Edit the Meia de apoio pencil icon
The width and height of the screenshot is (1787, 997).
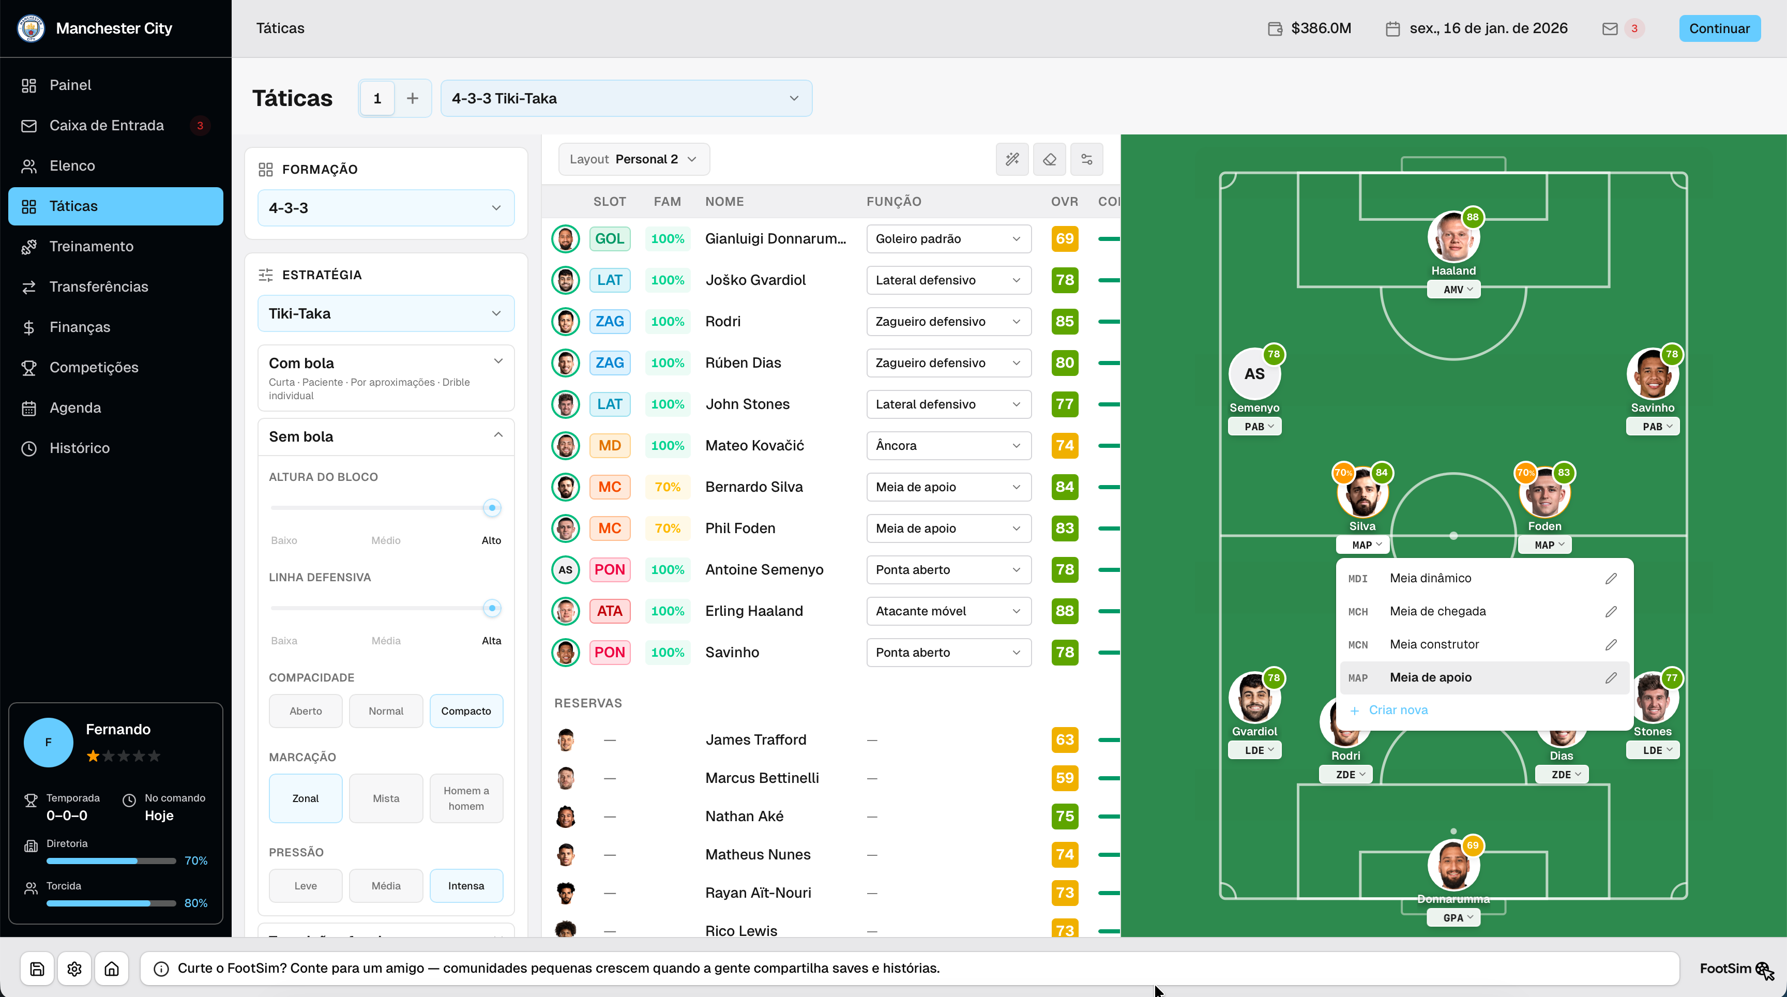pos(1611,678)
